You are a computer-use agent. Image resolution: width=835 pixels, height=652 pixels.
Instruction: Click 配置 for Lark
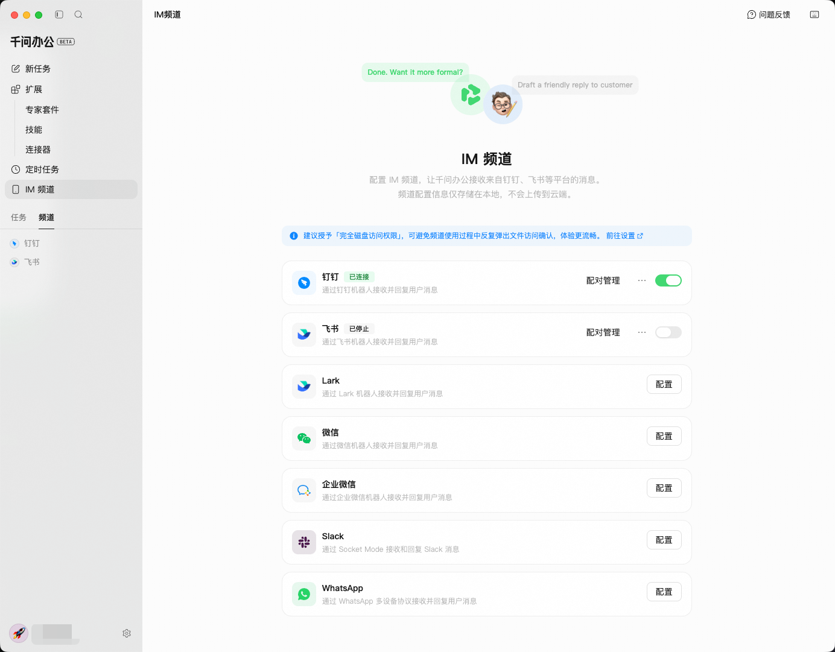664,384
